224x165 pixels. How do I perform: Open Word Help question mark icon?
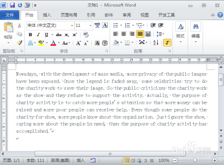pyautogui.click(x=220, y=15)
